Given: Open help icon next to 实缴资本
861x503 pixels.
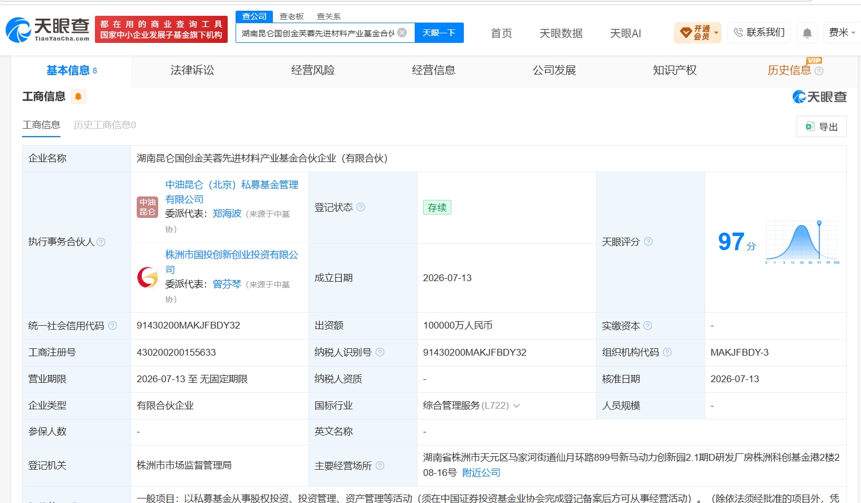Looking at the screenshot, I should (x=648, y=326).
